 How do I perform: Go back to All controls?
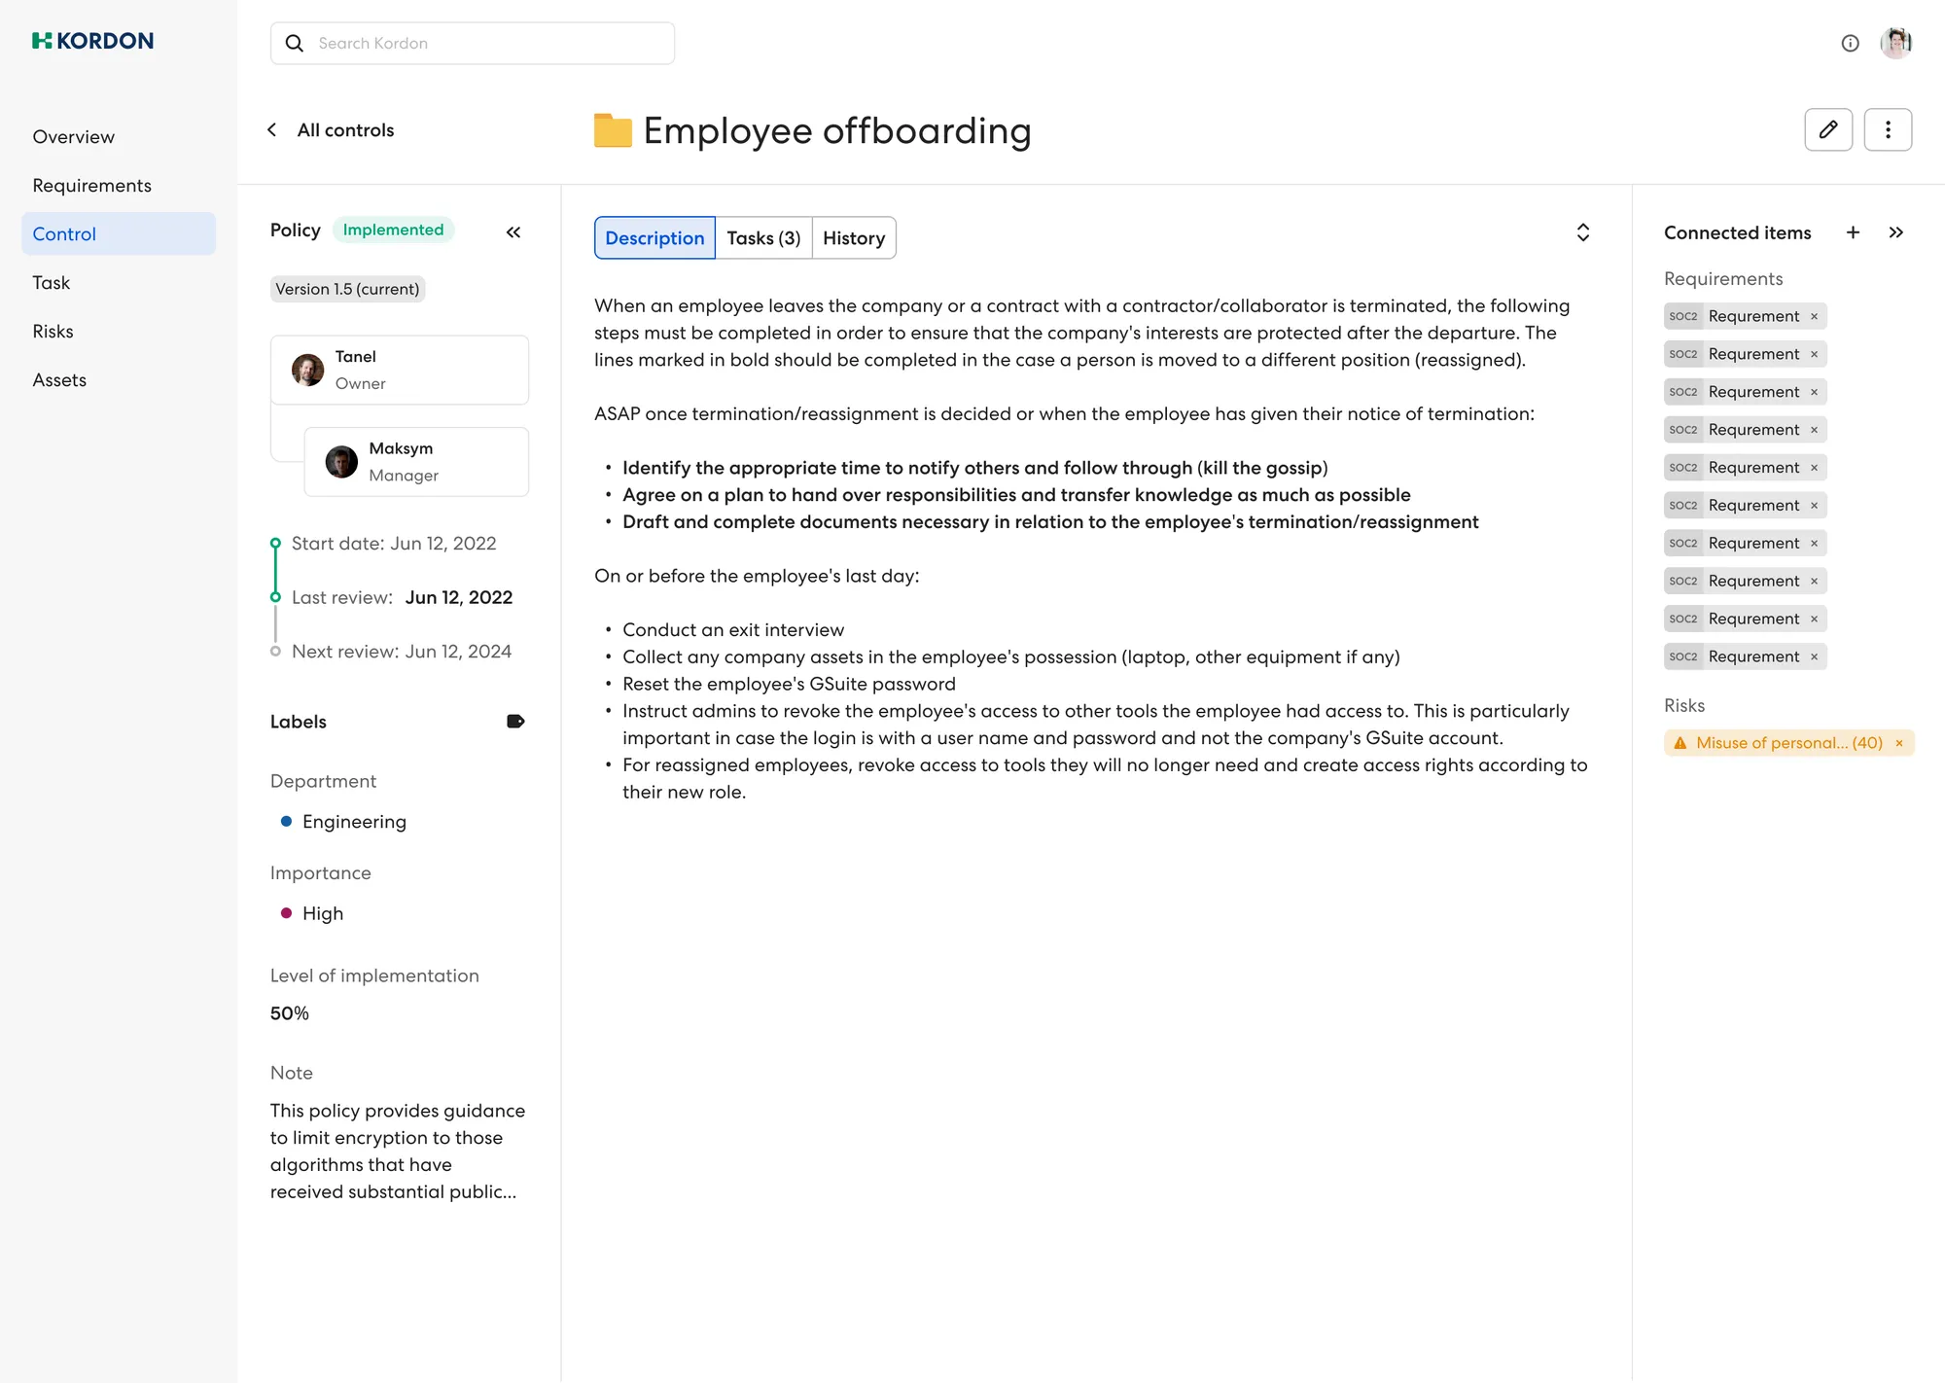click(x=345, y=130)
